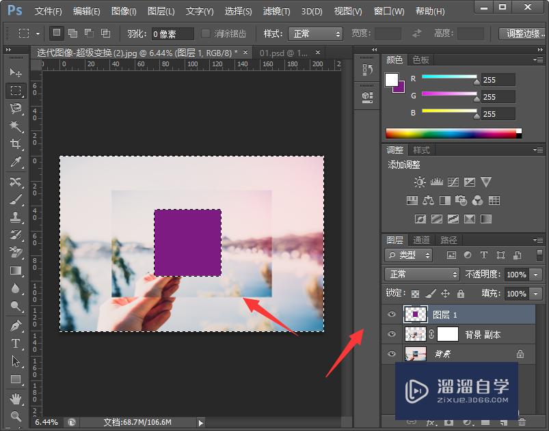Select the History Brush tool
The width and height of the screenshot is (549, 431).
click(16, 235)
